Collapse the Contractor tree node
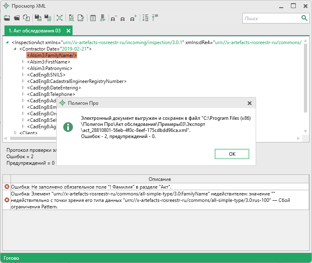This screenshot has height=263, width=312. coord(15,49)
